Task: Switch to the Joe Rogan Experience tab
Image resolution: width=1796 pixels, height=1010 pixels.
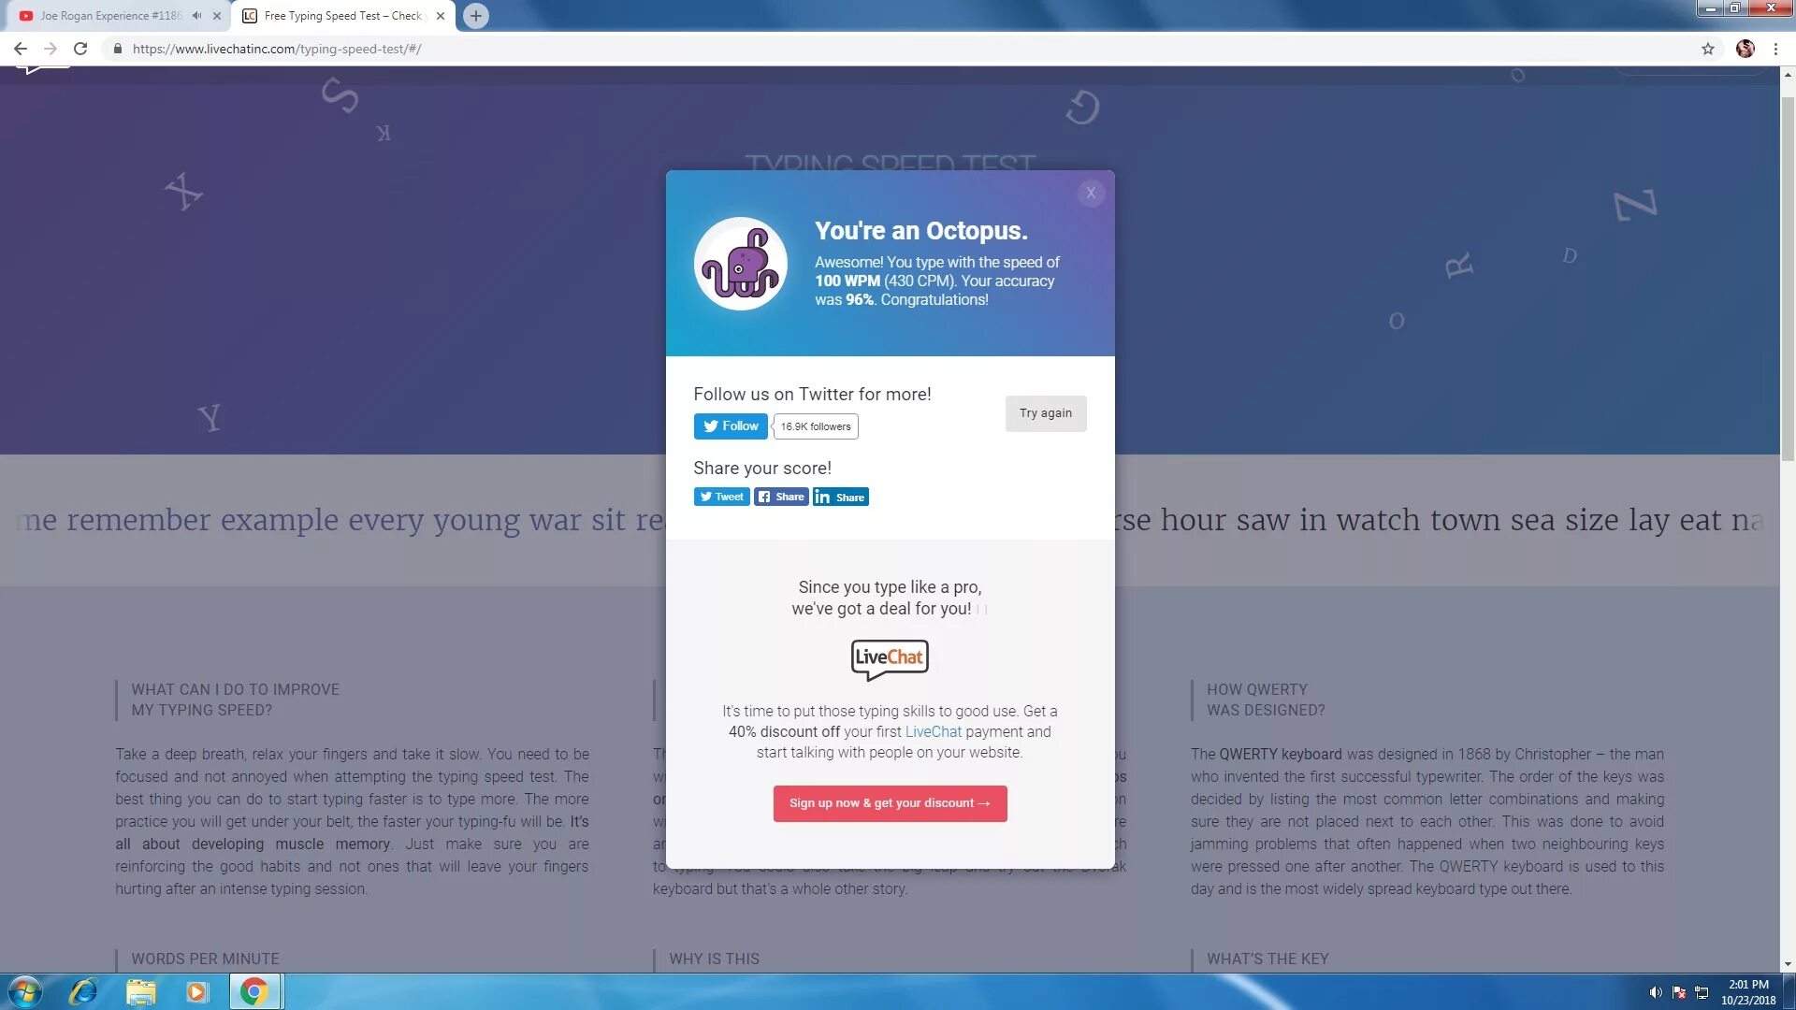Action: pos(110,16)
